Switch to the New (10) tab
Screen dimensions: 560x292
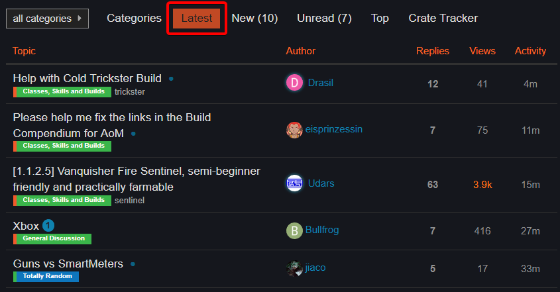[254, 18]
